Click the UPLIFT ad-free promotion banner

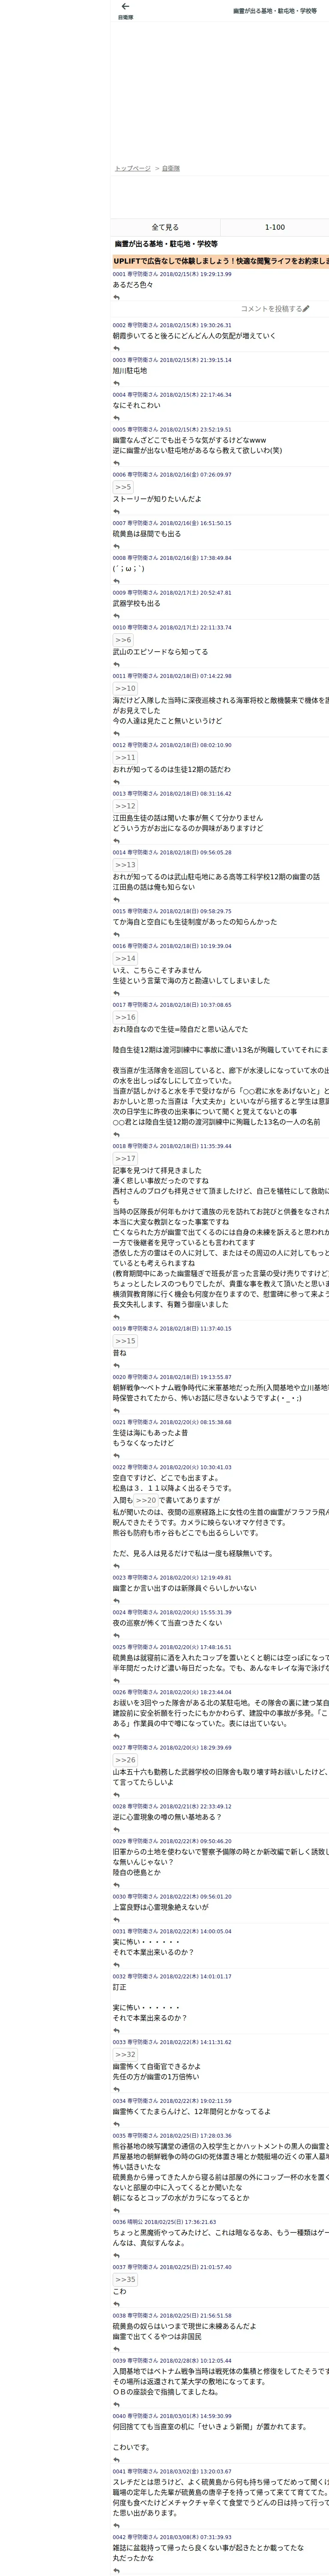[220, 261]
